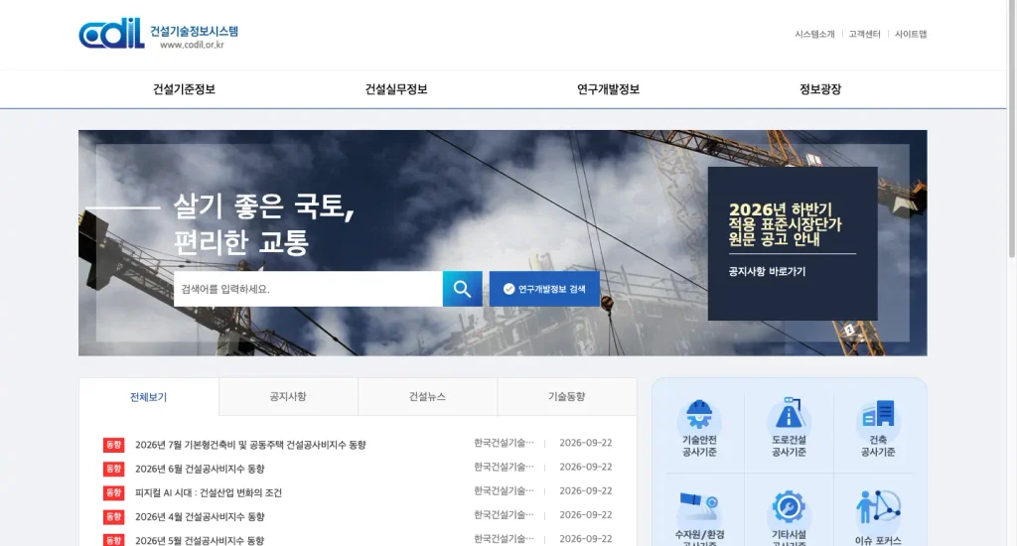The height and width of the screenshot is (546, 1017).
Task: Switch to the 공지사항 tab
Action: (x=288, y=397)
